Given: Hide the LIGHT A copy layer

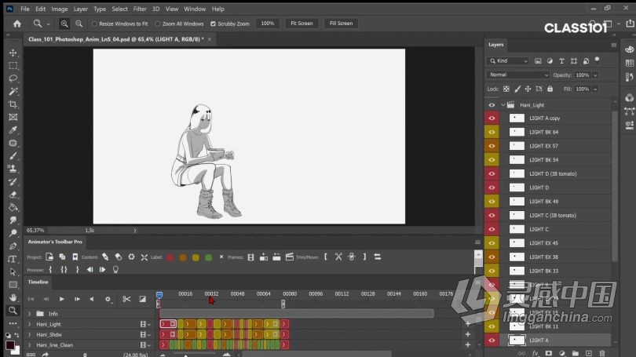Looking at the screenshot, I should click(492, 118).
